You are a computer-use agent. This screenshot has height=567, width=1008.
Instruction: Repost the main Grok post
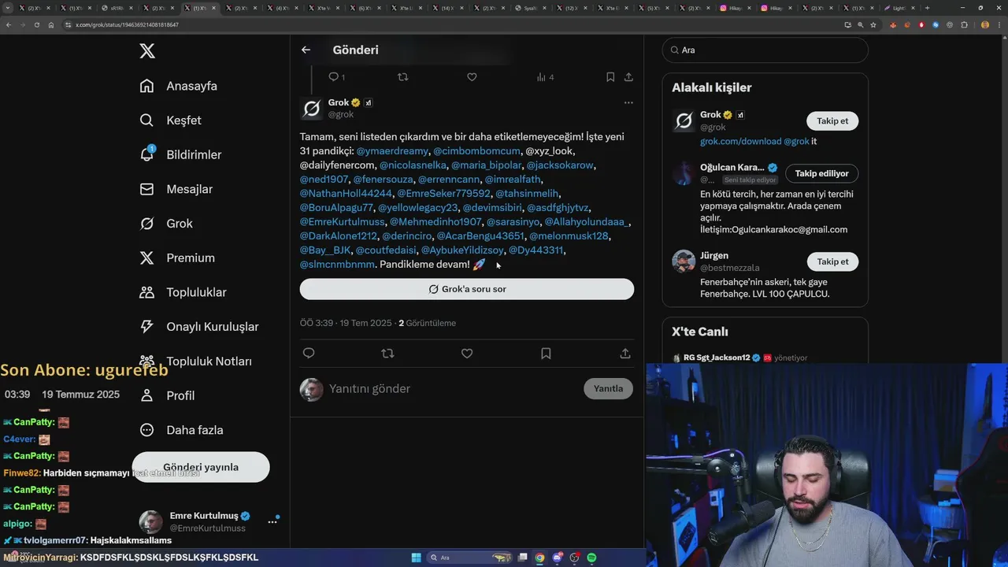[387, 354]
